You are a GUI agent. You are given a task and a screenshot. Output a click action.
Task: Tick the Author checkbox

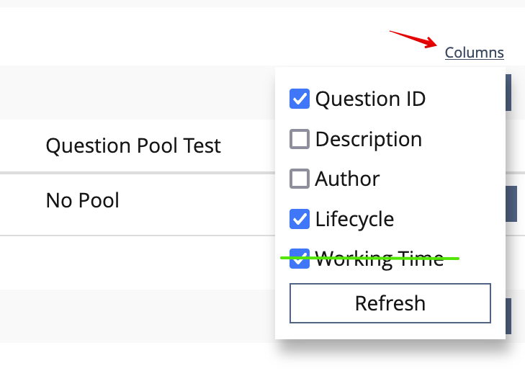coord(300,178)
